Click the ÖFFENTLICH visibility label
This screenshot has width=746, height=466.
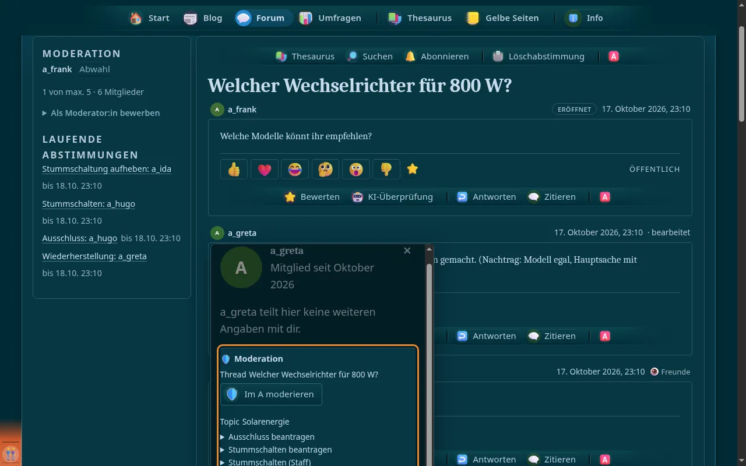[x=654, y=170]
